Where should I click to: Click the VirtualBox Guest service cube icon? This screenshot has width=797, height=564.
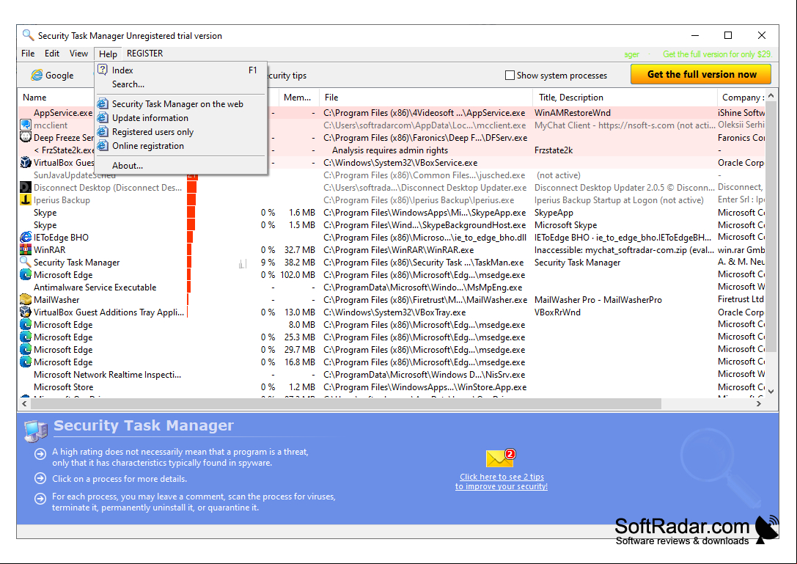click(x=26, y=162)
